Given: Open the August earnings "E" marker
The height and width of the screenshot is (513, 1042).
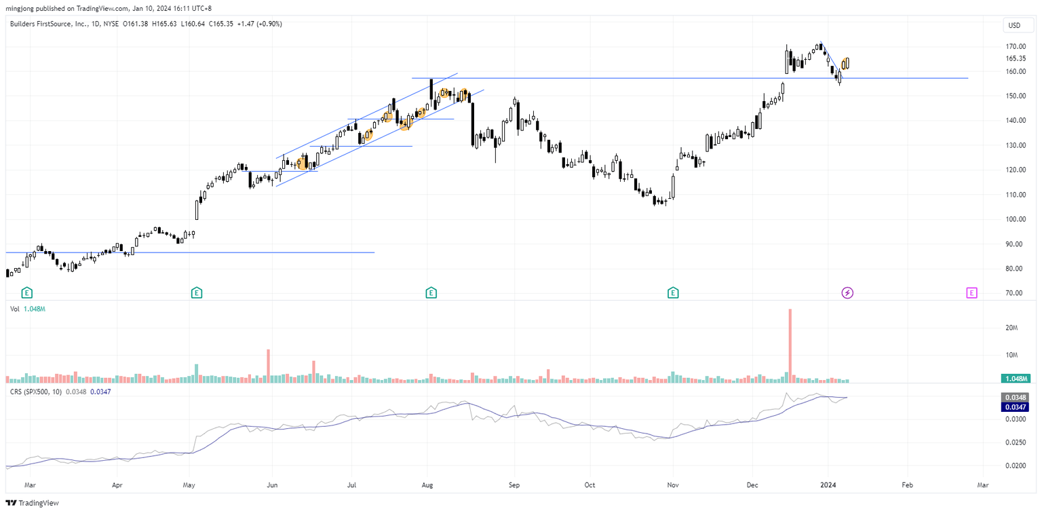Looking at the screenshot, I should click(430, 293).
